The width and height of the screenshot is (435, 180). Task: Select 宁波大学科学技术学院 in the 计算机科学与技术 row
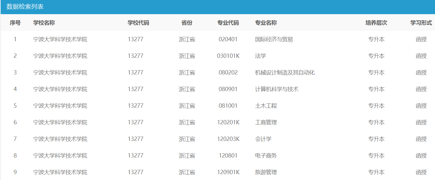click(60, 89)
